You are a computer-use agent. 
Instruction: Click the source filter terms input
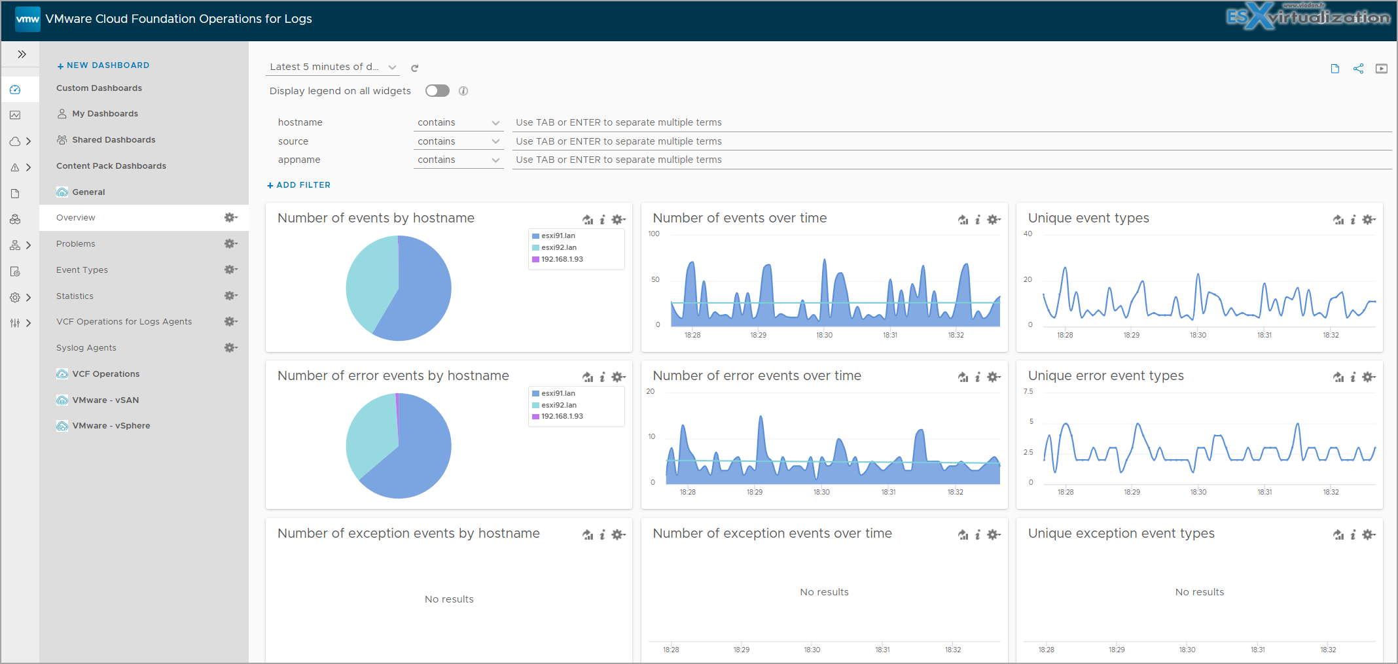[x=952, y=141]
